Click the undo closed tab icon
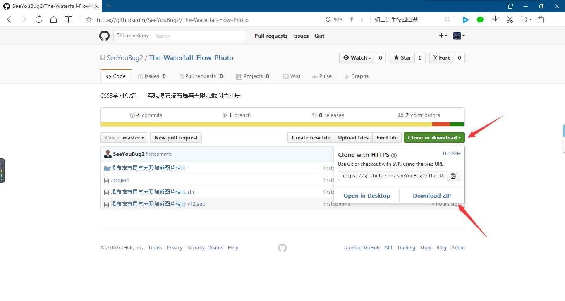 (524, 19)
